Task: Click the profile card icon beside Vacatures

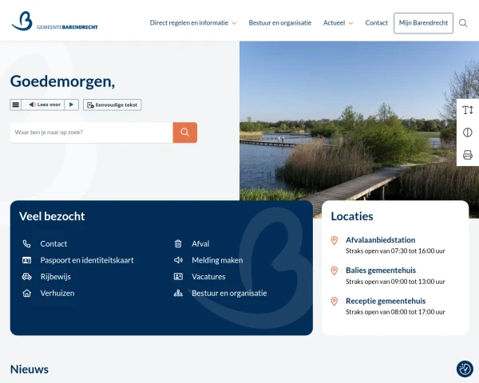Action: tap(178, 277)
